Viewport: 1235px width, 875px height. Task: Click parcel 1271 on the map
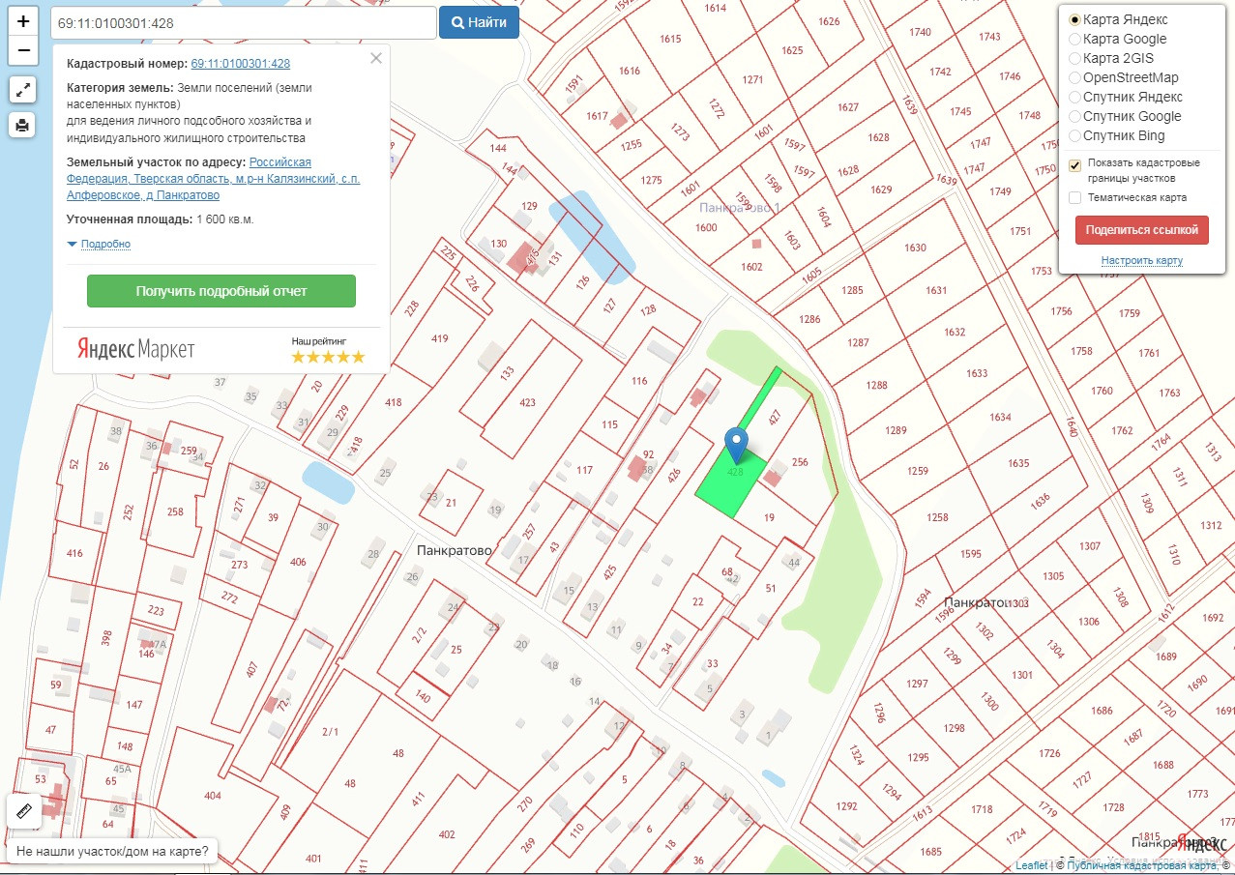click(x=753, y=79)
